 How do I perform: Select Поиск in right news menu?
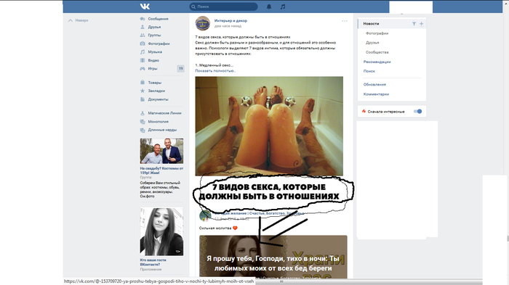(x=369, y=71)
